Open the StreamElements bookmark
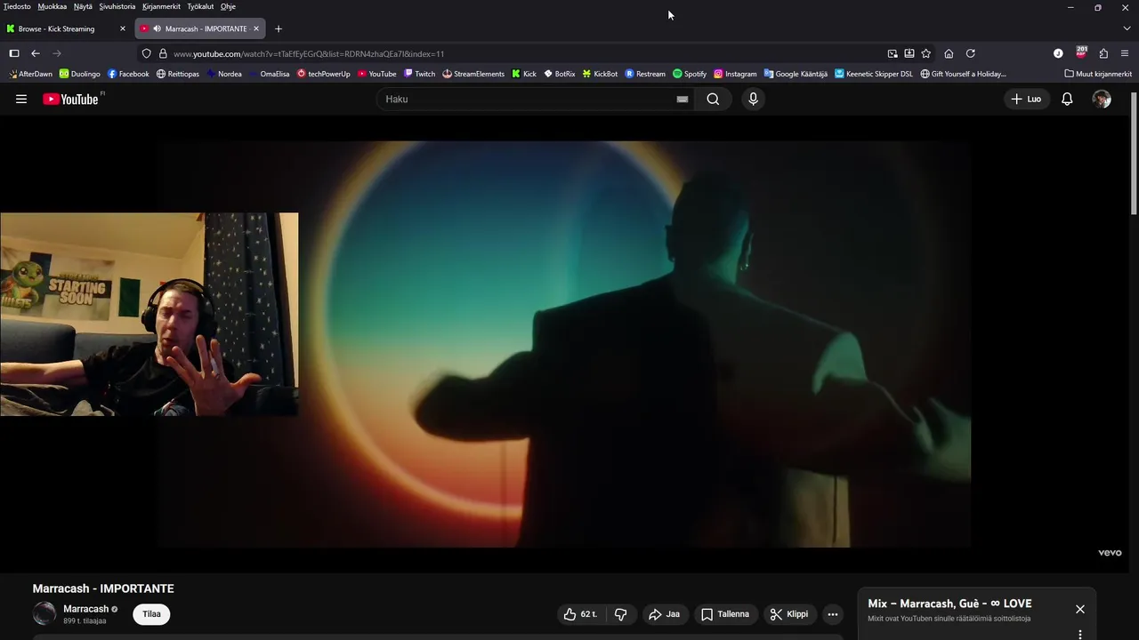Viewport: 1139px width, 640px height. pyautogui.click(x=473, y=74)
